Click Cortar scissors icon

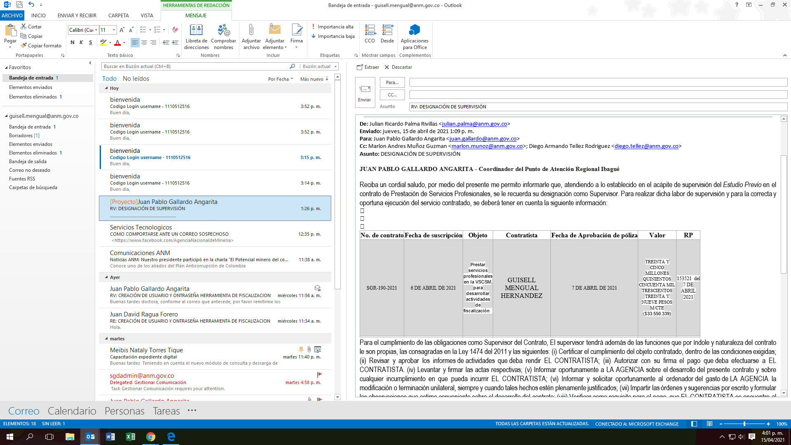(x=23, y=26)
